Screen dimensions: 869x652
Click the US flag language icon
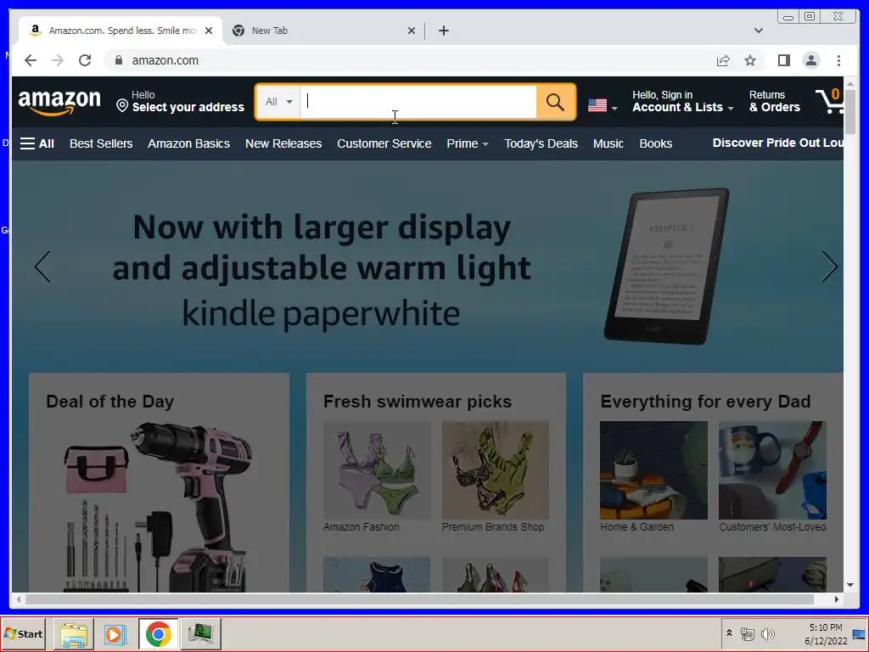(597, 104)
